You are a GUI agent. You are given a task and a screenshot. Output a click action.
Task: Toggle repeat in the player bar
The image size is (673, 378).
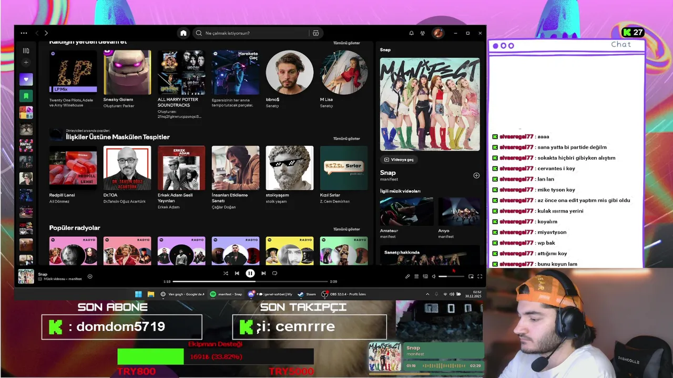pos(274,273)
